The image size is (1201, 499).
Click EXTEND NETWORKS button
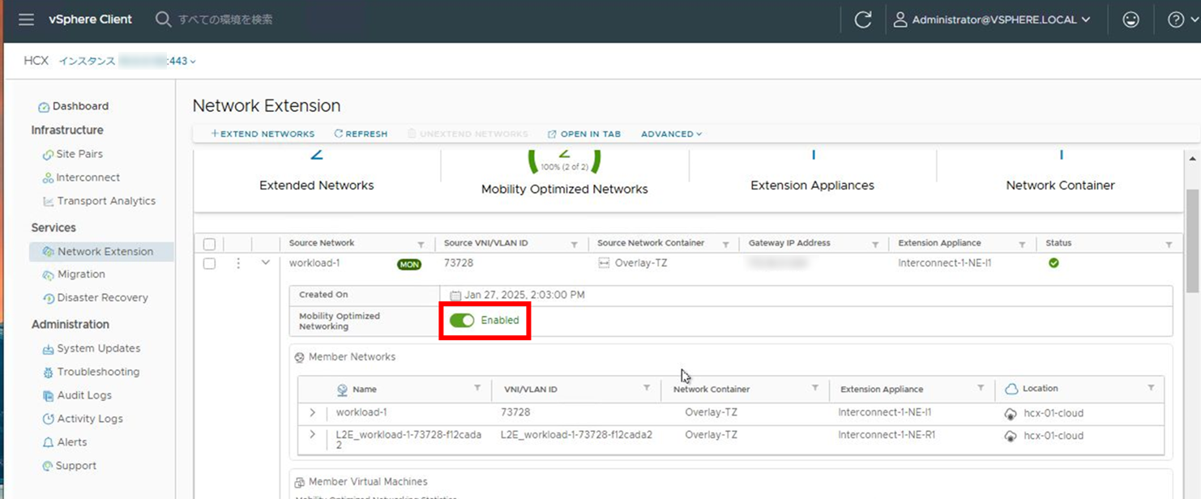click(x=263, y=134)
